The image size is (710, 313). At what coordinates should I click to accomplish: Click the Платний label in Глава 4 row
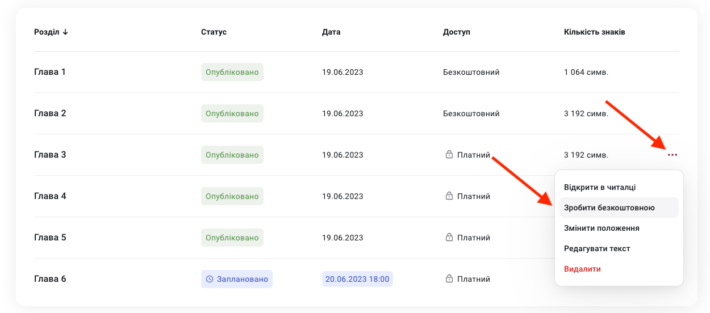(474, 196)
